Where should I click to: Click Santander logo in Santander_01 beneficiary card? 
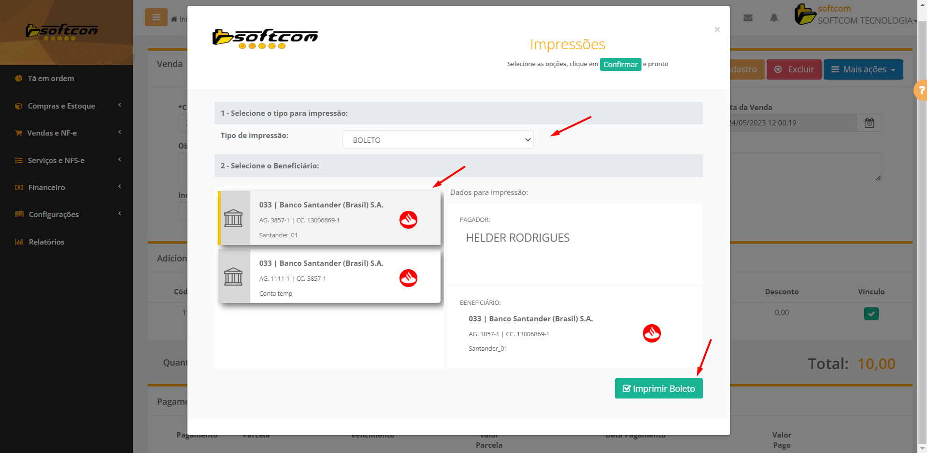click(408, 220)
